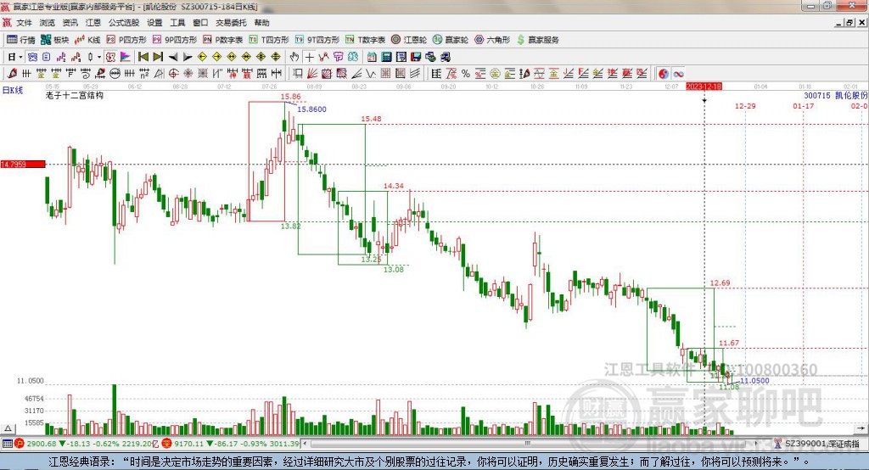869x470 pixels.
Task: Click the 板块 toolbar button
Action: point(55,40)
